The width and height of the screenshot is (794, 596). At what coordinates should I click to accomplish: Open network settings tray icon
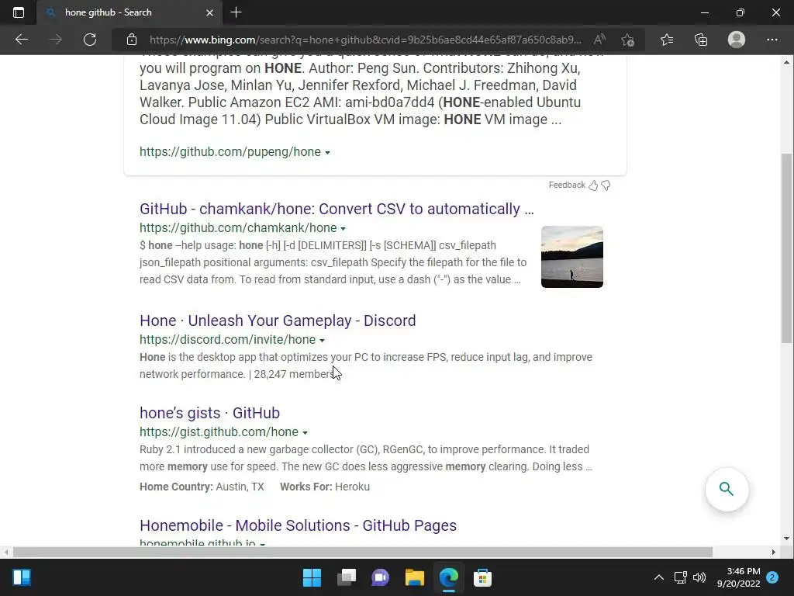click(x=680, y=577)
